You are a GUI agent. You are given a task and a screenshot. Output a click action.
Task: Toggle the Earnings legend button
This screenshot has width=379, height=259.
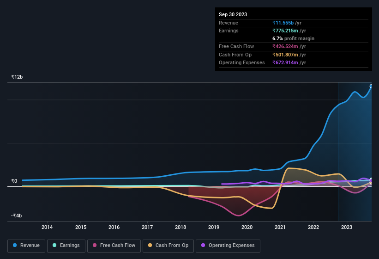tap(66, 246)
